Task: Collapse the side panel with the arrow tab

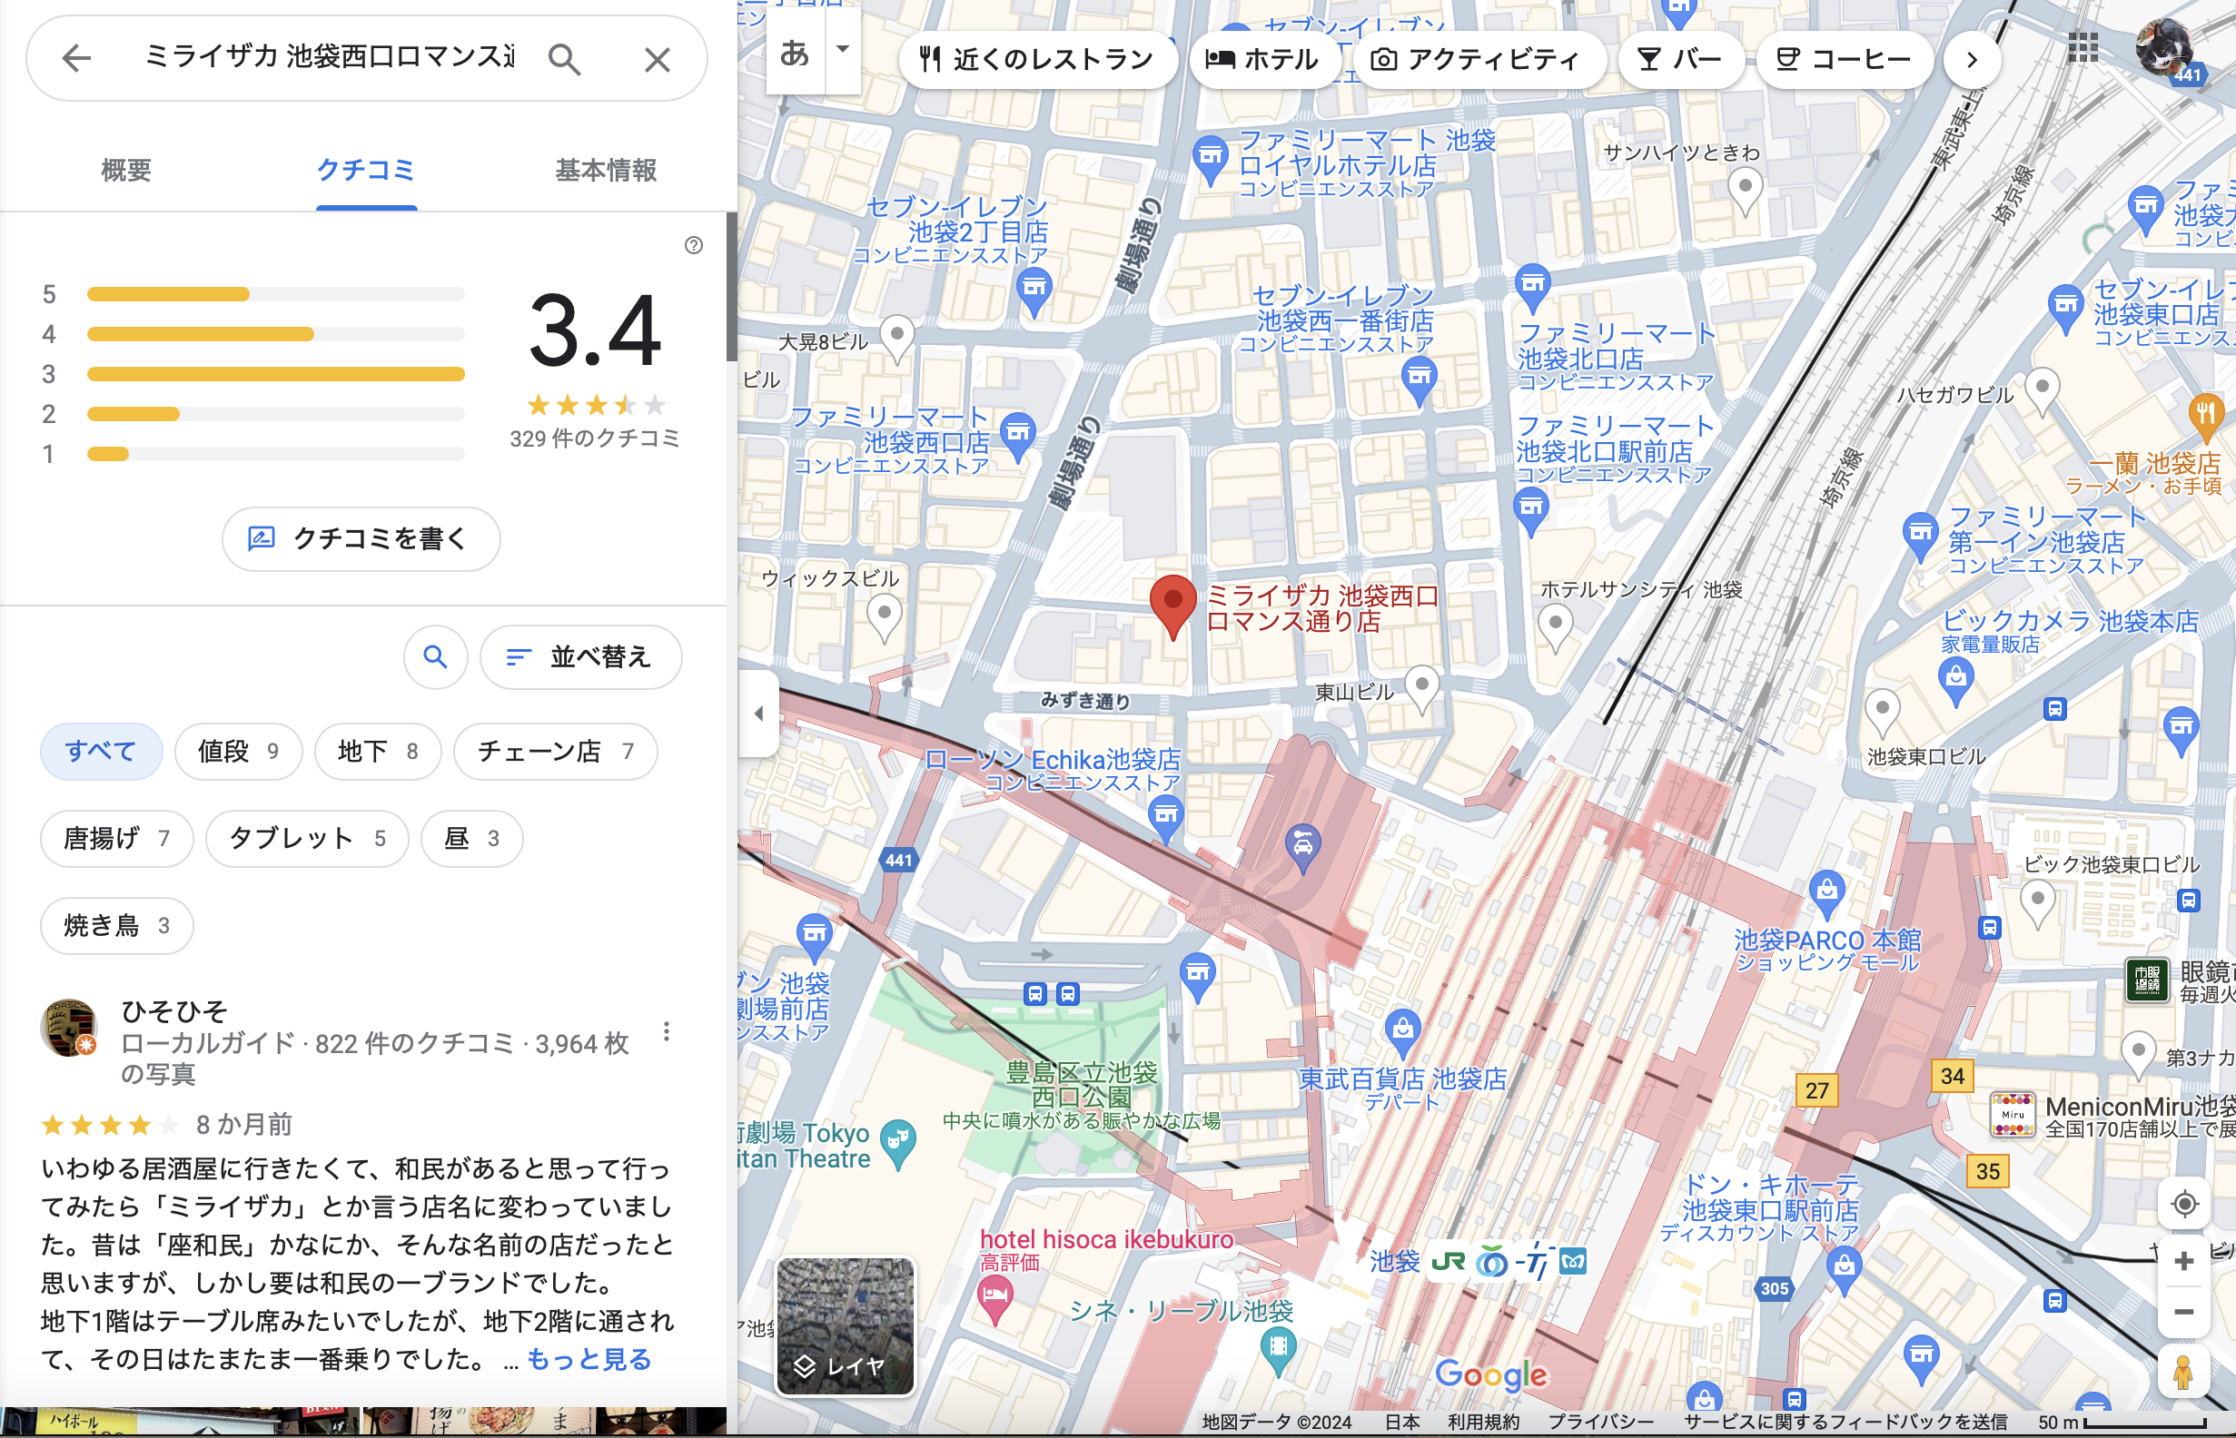Action: tap(758, 714)
